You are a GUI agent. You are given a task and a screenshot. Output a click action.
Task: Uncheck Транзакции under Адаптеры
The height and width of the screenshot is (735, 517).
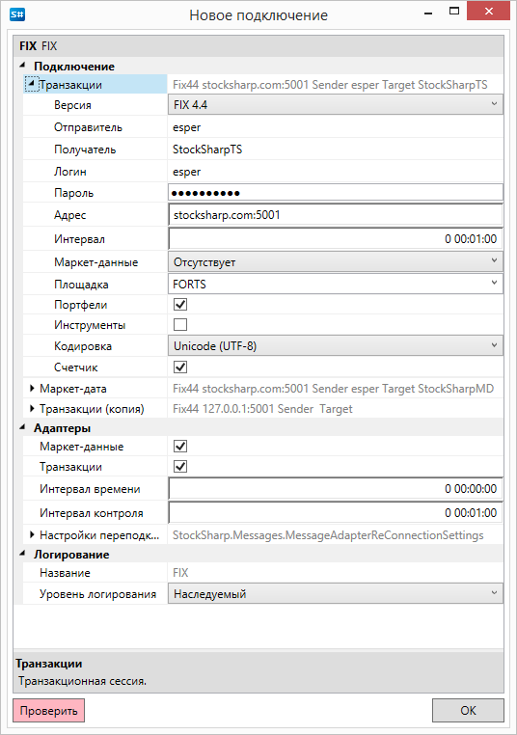(x=180, y=467)
